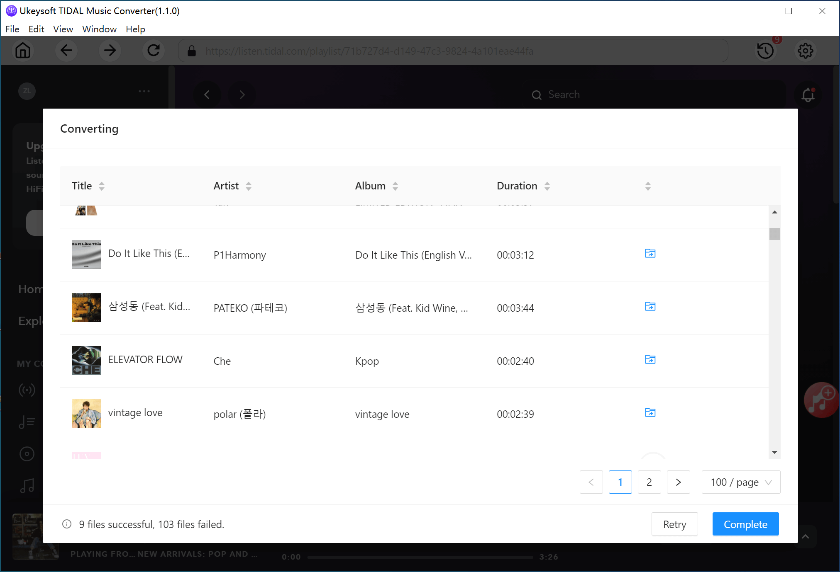Open output folder for vintage love

pos(650,412)
